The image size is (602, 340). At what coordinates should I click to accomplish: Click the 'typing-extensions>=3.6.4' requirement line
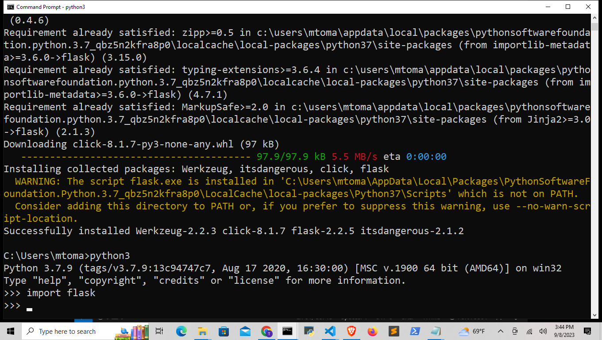tap(297, 82)
